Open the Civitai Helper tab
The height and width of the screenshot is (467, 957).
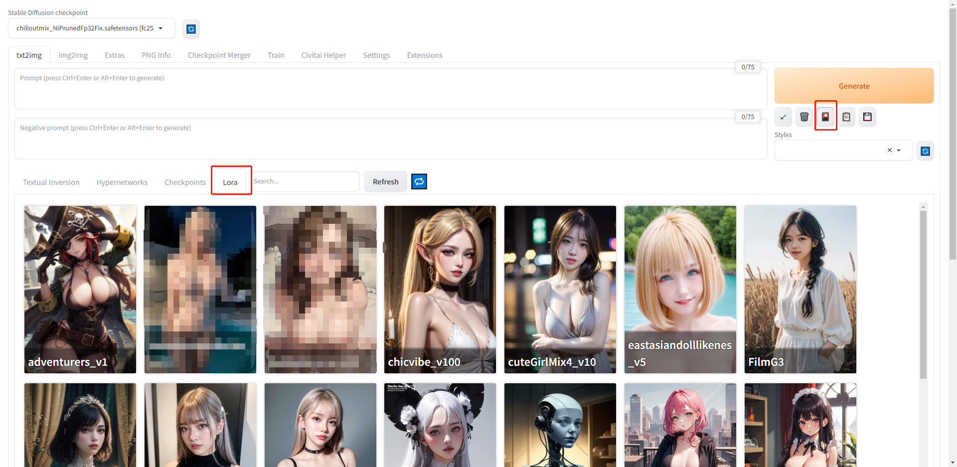coord(323,55)
